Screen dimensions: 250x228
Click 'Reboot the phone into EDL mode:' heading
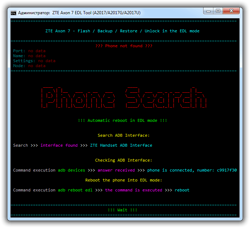(124, 180)
